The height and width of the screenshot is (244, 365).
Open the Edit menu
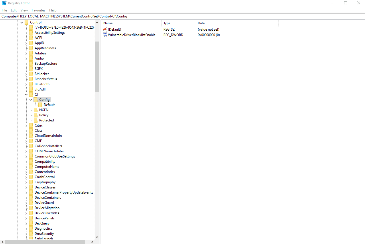pyautogui.click(x=14, y=10)
